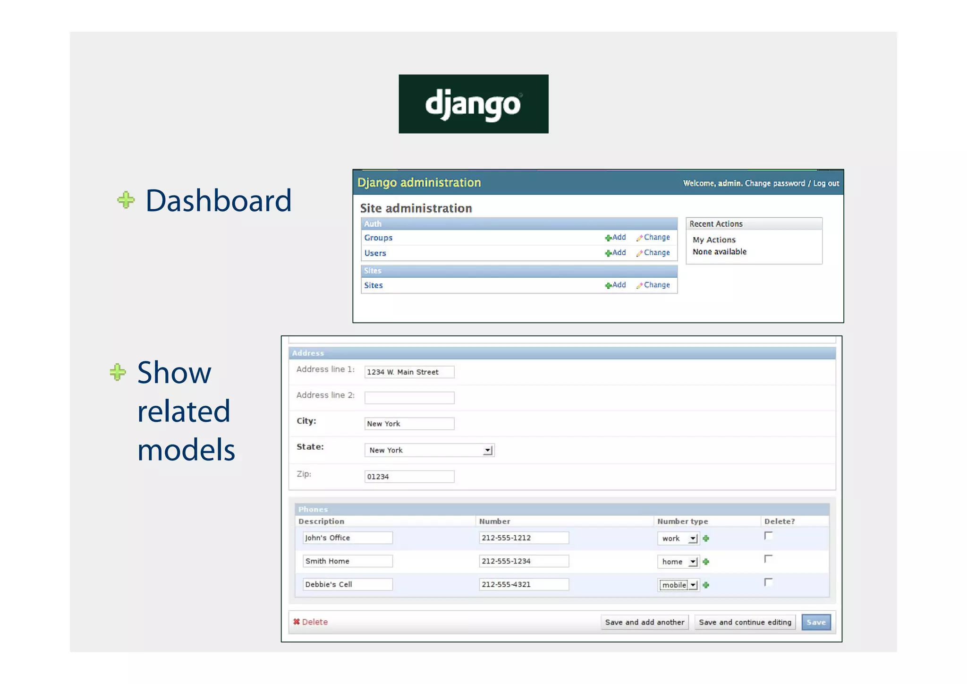Screen dimensions: 967x684
Task: Click the John's Office description field
Action: 348,538
